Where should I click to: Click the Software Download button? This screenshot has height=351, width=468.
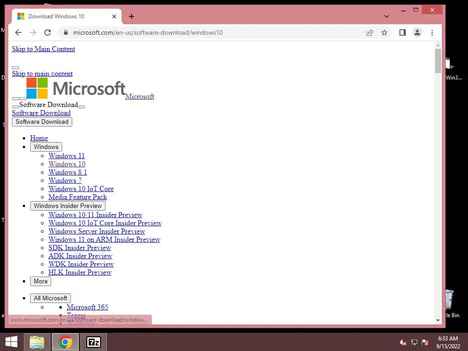tap(42, 122)
